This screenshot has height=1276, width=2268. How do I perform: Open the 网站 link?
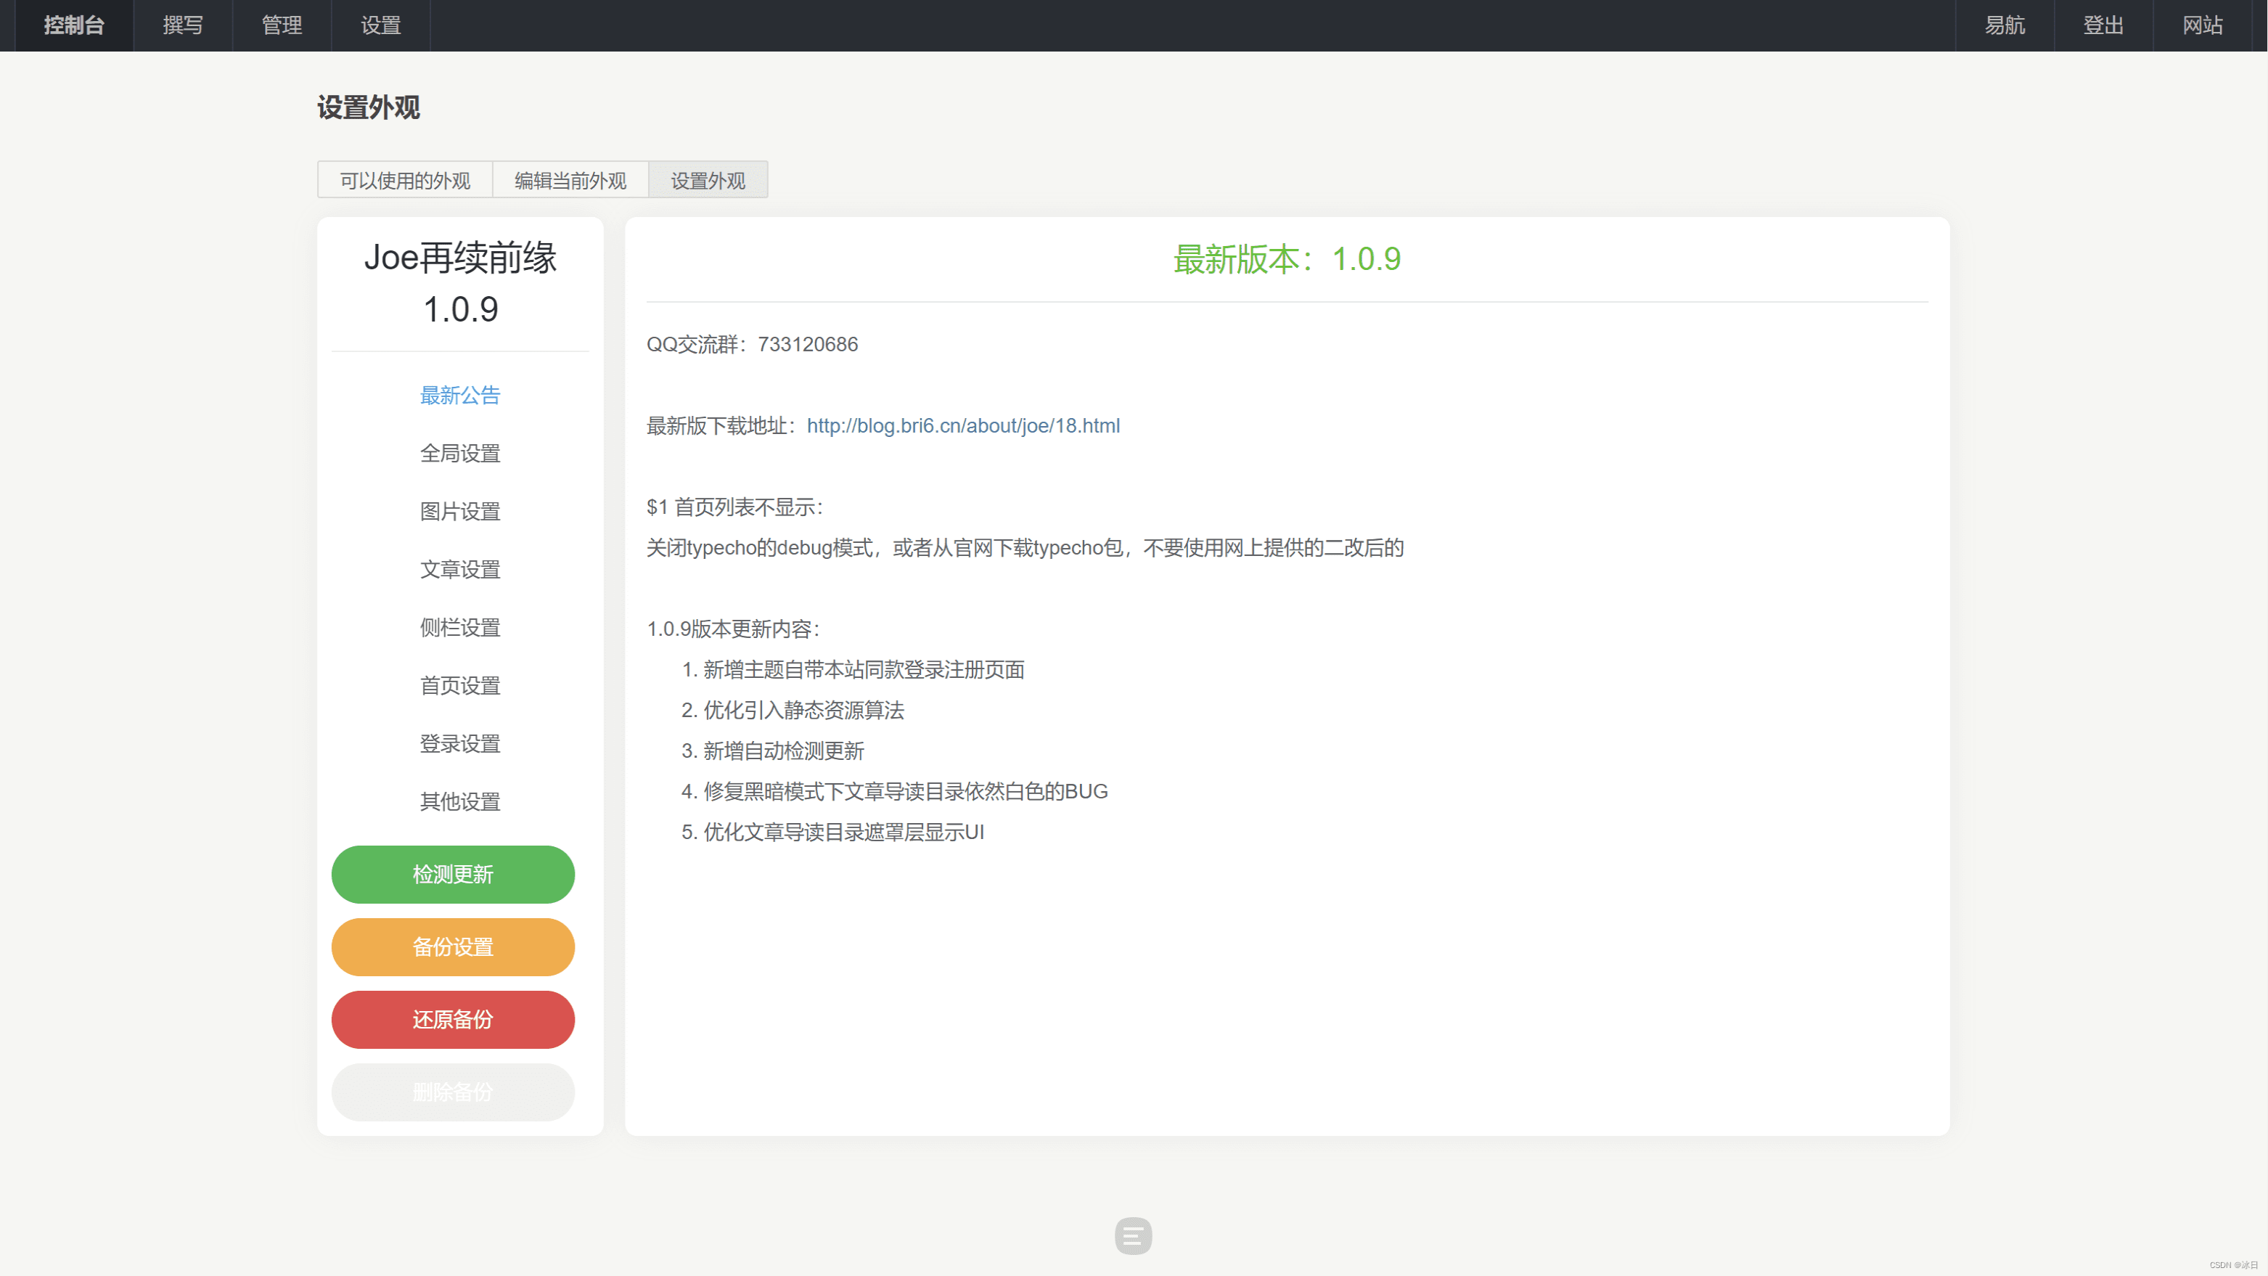[2202, 25]
